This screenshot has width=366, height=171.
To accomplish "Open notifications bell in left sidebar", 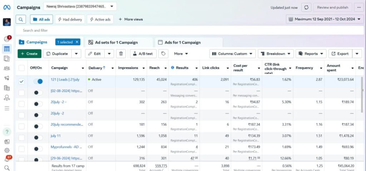I will click(7, 159).
